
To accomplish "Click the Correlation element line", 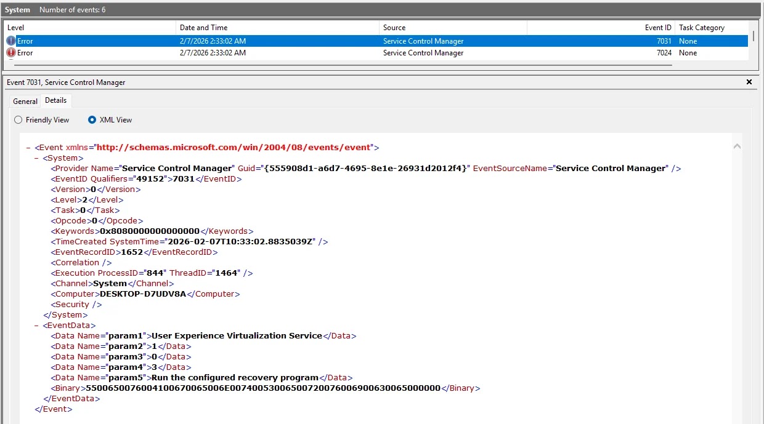I will (81, 263).
